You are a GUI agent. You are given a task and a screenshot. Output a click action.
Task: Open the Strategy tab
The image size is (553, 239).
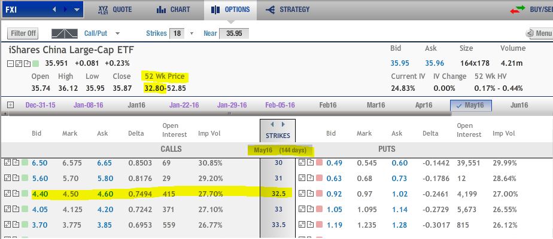[x=287, y=10]
